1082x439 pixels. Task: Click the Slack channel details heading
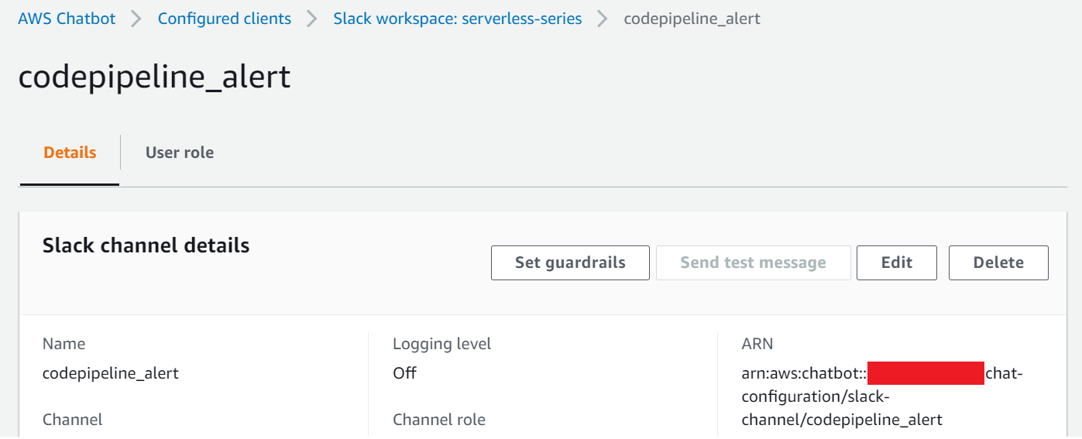[x=146, y=245]
